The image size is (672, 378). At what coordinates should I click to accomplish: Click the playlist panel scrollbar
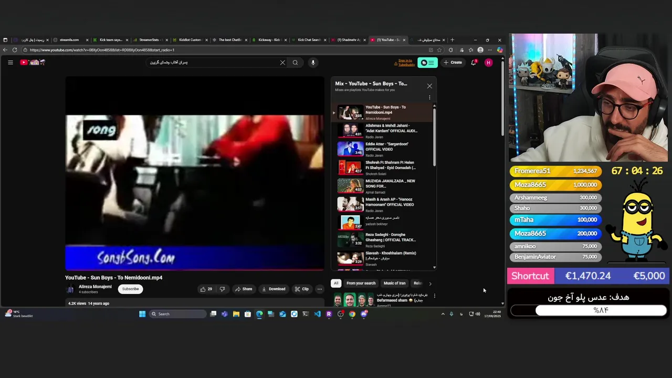[x=434, y=136]
